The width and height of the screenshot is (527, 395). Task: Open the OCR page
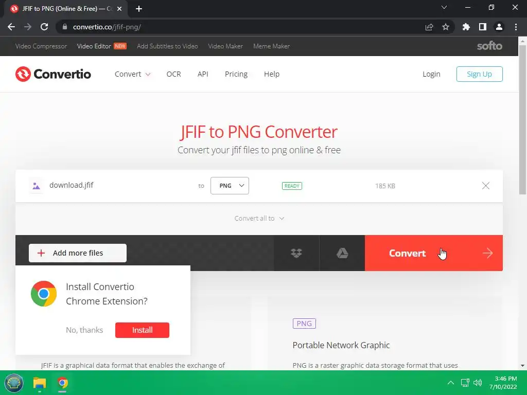174,74
